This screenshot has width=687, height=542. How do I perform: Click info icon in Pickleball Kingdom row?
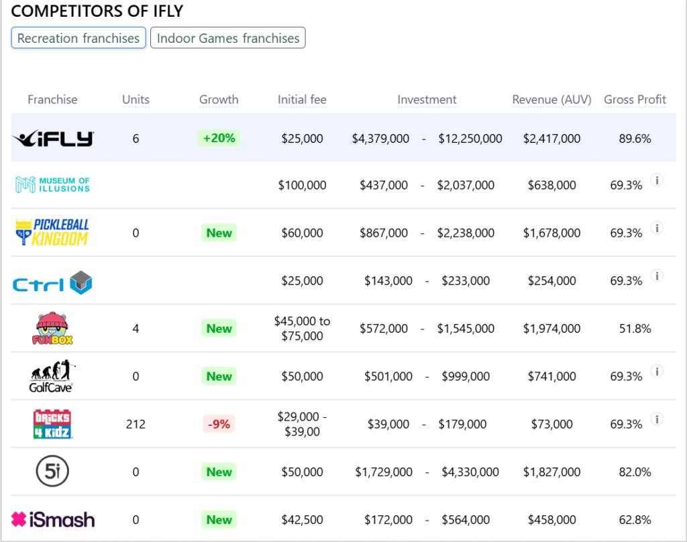[656, 227]
